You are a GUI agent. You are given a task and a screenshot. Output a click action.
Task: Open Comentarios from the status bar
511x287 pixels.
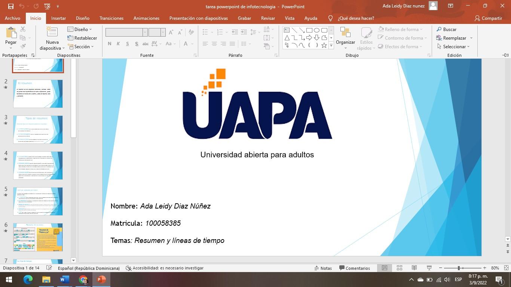355,268
